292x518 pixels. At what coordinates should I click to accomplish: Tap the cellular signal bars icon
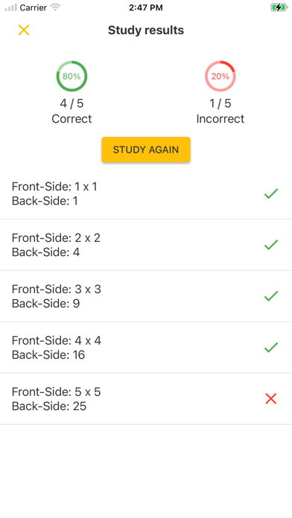pyautogui.click(x=11, y=7)
